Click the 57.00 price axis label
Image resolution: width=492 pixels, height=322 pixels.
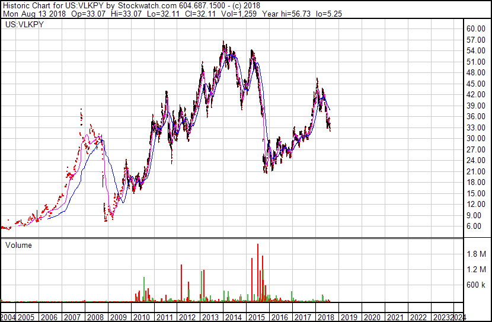point(476,40)
